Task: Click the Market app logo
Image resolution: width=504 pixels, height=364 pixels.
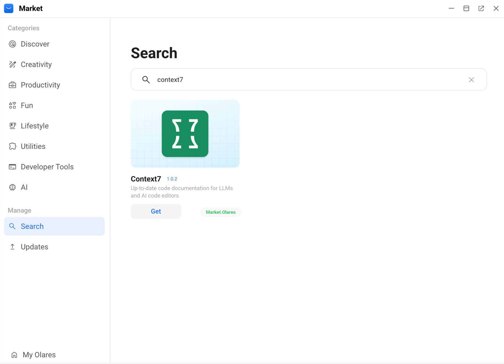Action: (9, 8)
